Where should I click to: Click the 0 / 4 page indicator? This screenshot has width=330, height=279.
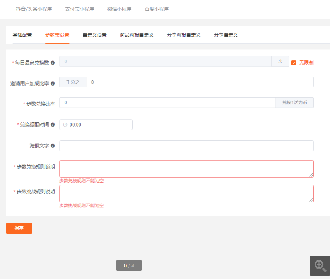pyautogui.click(x=129, y=265)
